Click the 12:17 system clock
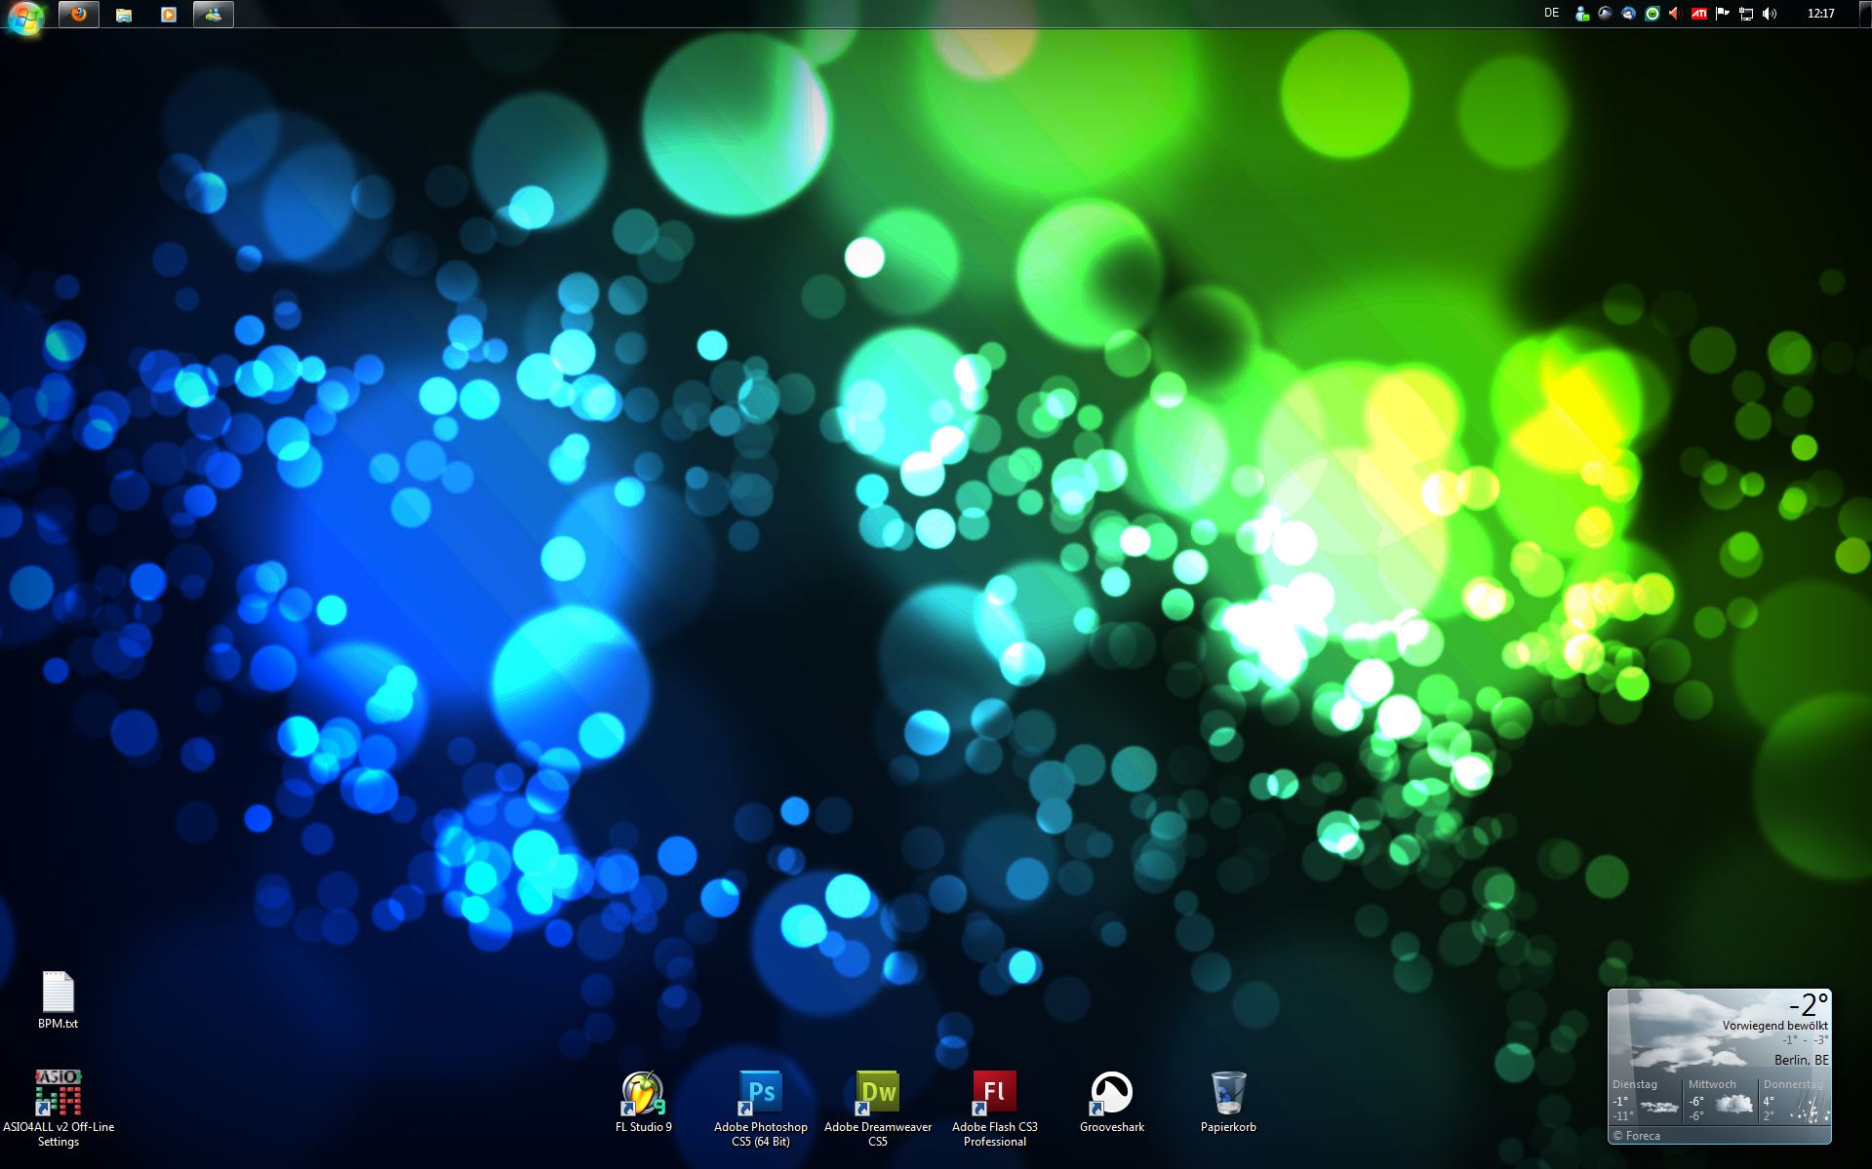This screenshot has height=1169, width=1872. click(1820, 14)
